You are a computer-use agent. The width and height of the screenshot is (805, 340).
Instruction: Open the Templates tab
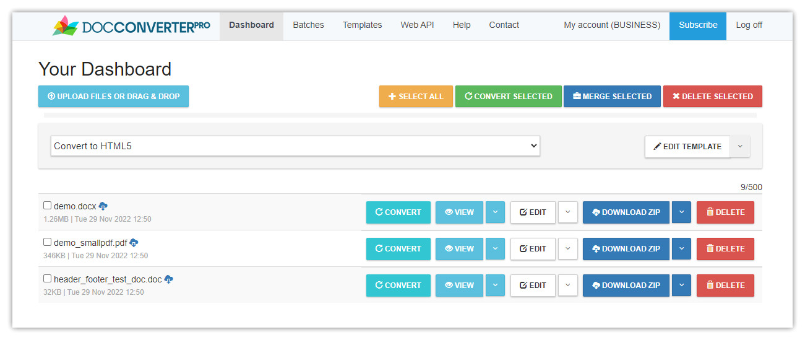click(x=362, y=25)
